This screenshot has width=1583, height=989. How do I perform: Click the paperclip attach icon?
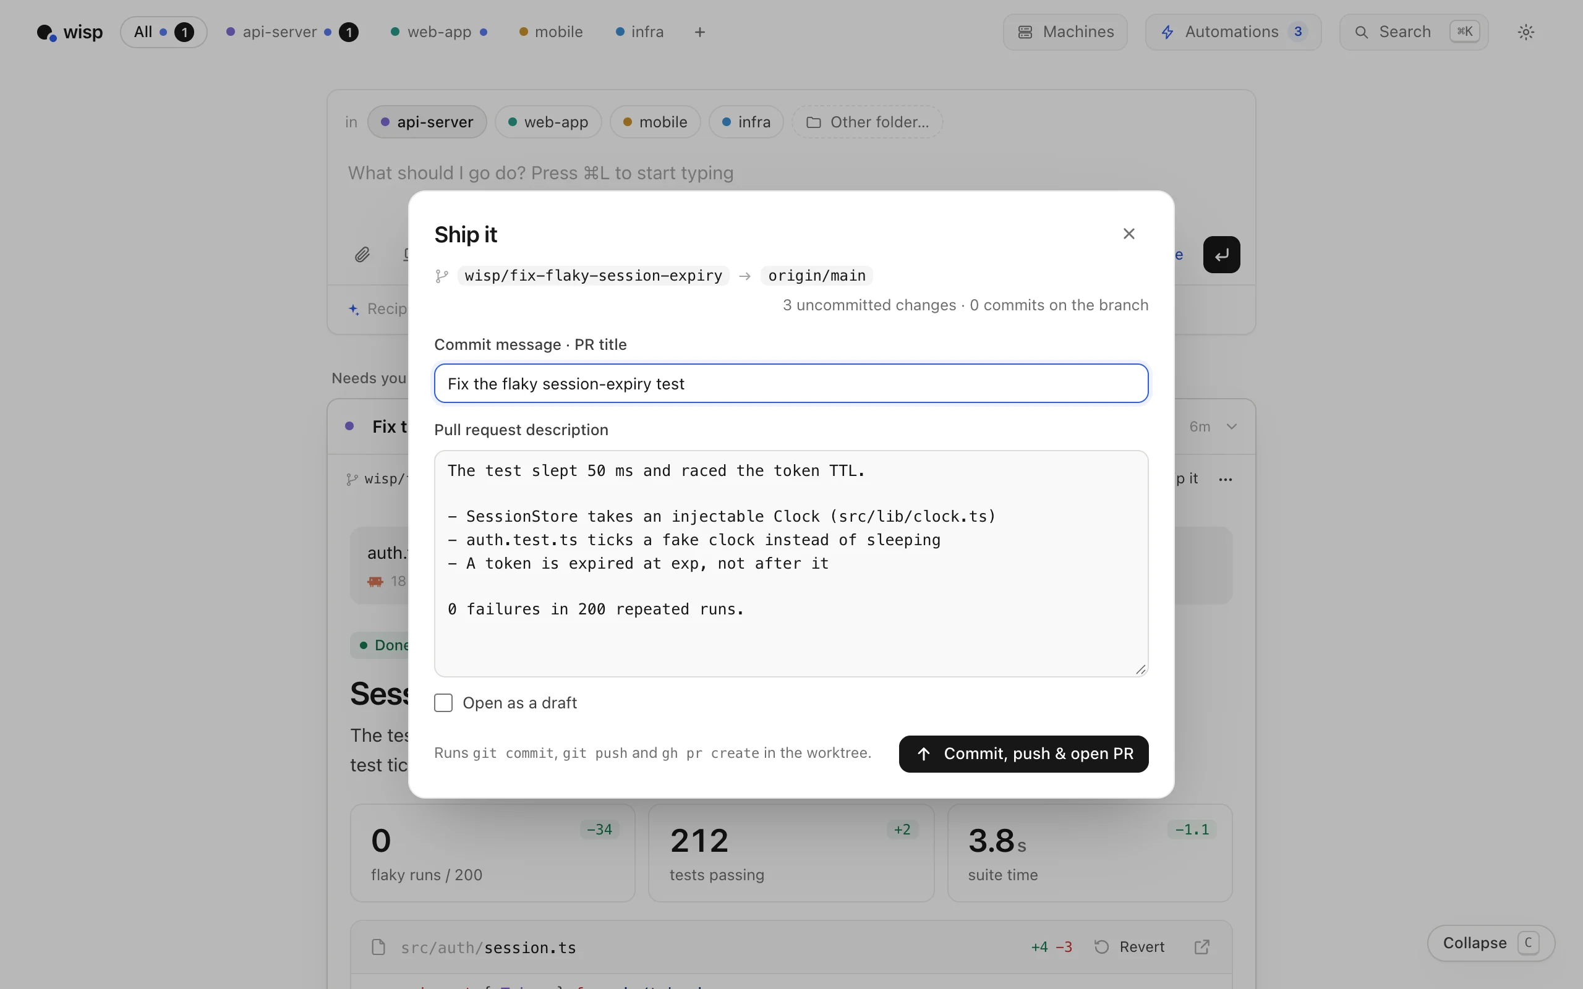(x=362, y=255)
